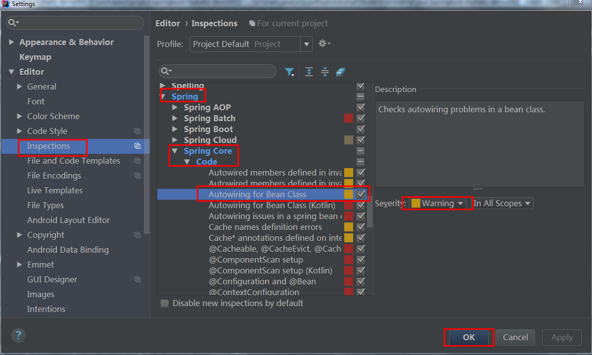Toggle the Spring Cloud checkbox
The height and width of the screenshot is (355, 592).
coord(361,140)
